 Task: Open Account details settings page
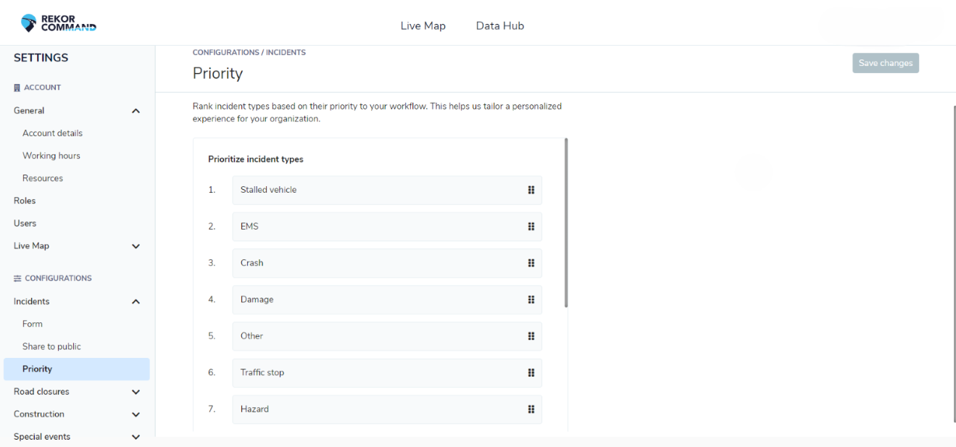tap(52, 133)
